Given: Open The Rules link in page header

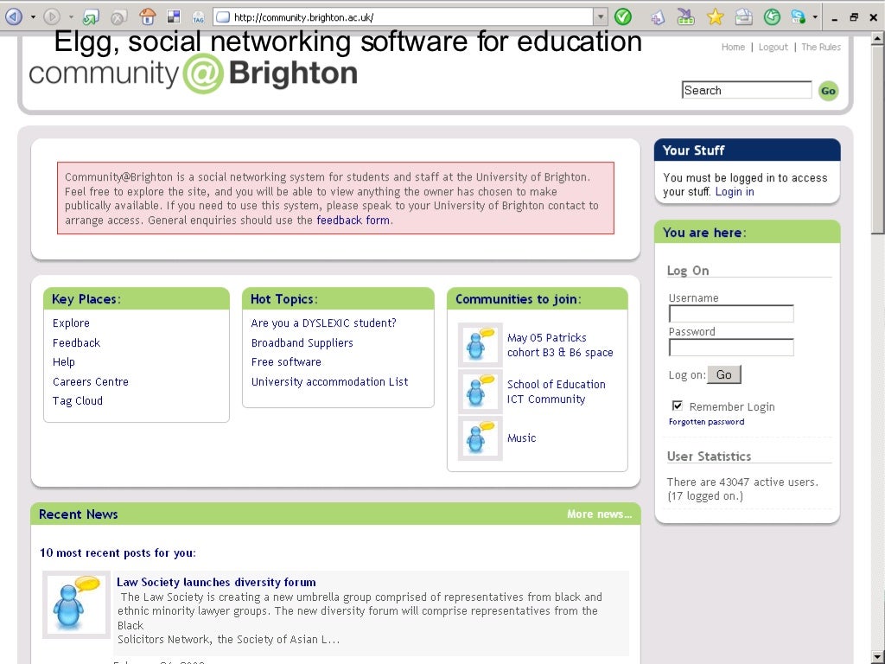Looking at the screenshot, I should pos(821,47).
